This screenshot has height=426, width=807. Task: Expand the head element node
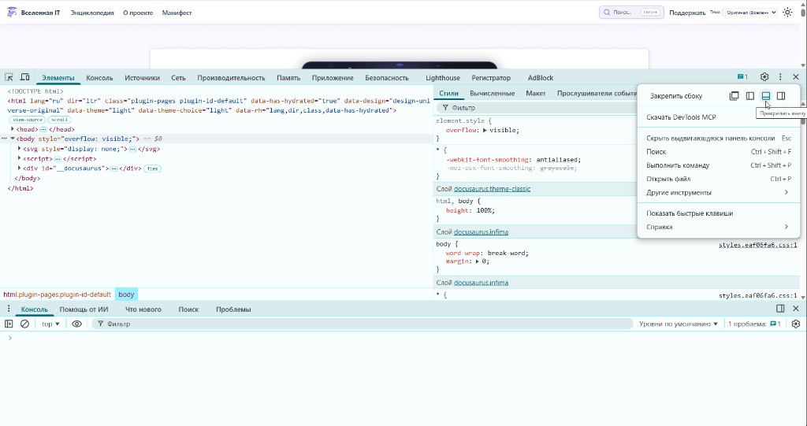(13, 129)
